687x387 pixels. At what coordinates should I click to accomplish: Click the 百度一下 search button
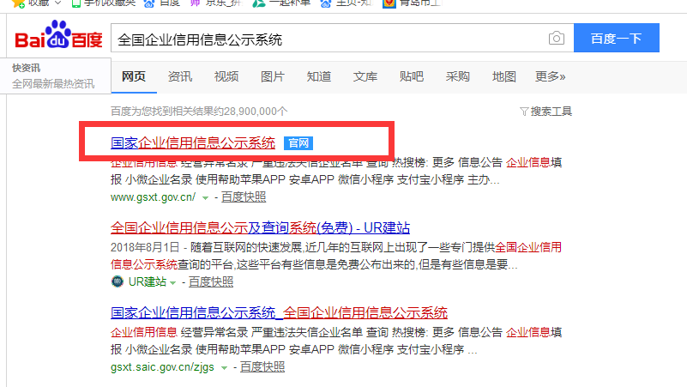point(616,38)
